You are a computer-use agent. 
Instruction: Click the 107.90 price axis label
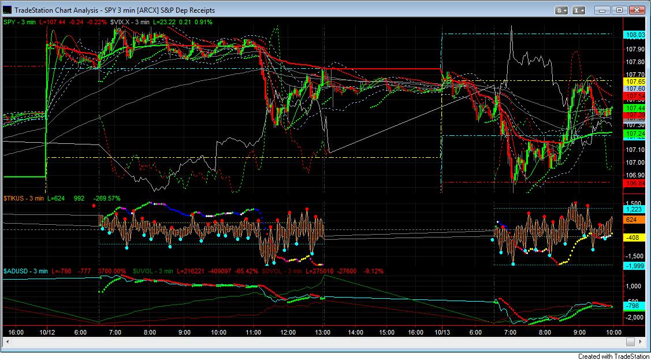coord(635,50)
